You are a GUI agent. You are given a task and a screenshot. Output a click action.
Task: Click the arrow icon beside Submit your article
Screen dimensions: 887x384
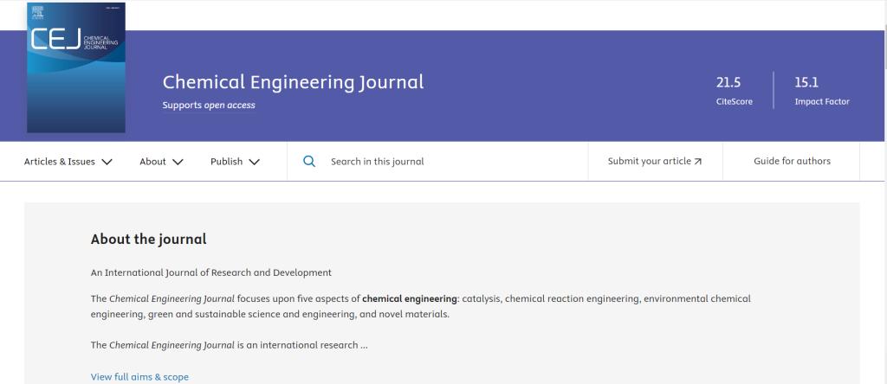pos(698,162)
